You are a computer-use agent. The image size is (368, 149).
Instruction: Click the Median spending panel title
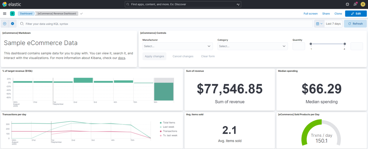tap(288, 71)
